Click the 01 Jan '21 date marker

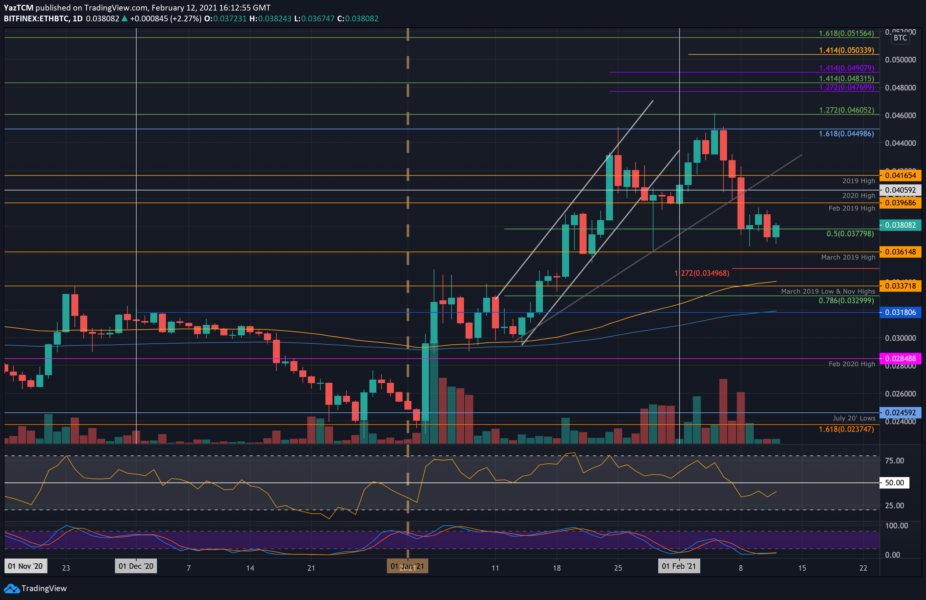pyautogui.click(x=407, y=566)
